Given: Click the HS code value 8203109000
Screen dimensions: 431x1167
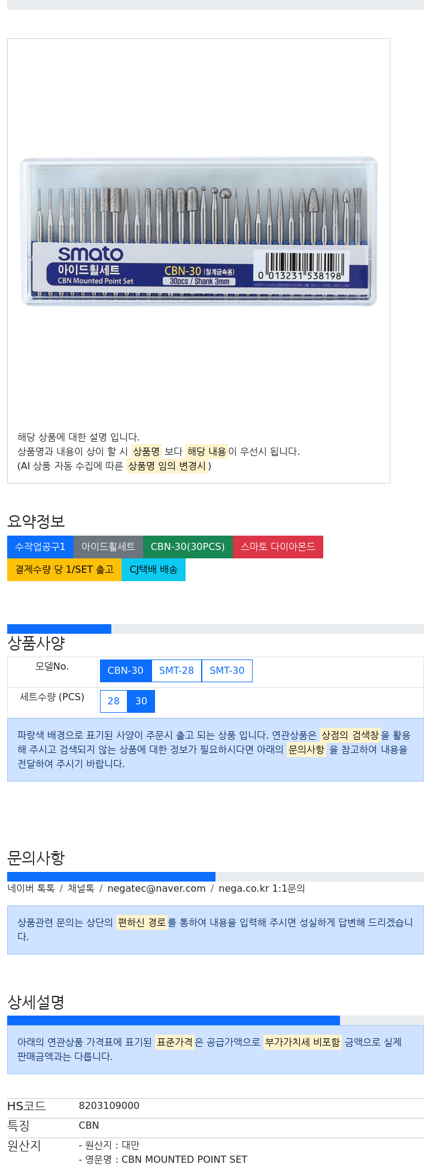Looking at the screenshot, I should (109, 1106).
